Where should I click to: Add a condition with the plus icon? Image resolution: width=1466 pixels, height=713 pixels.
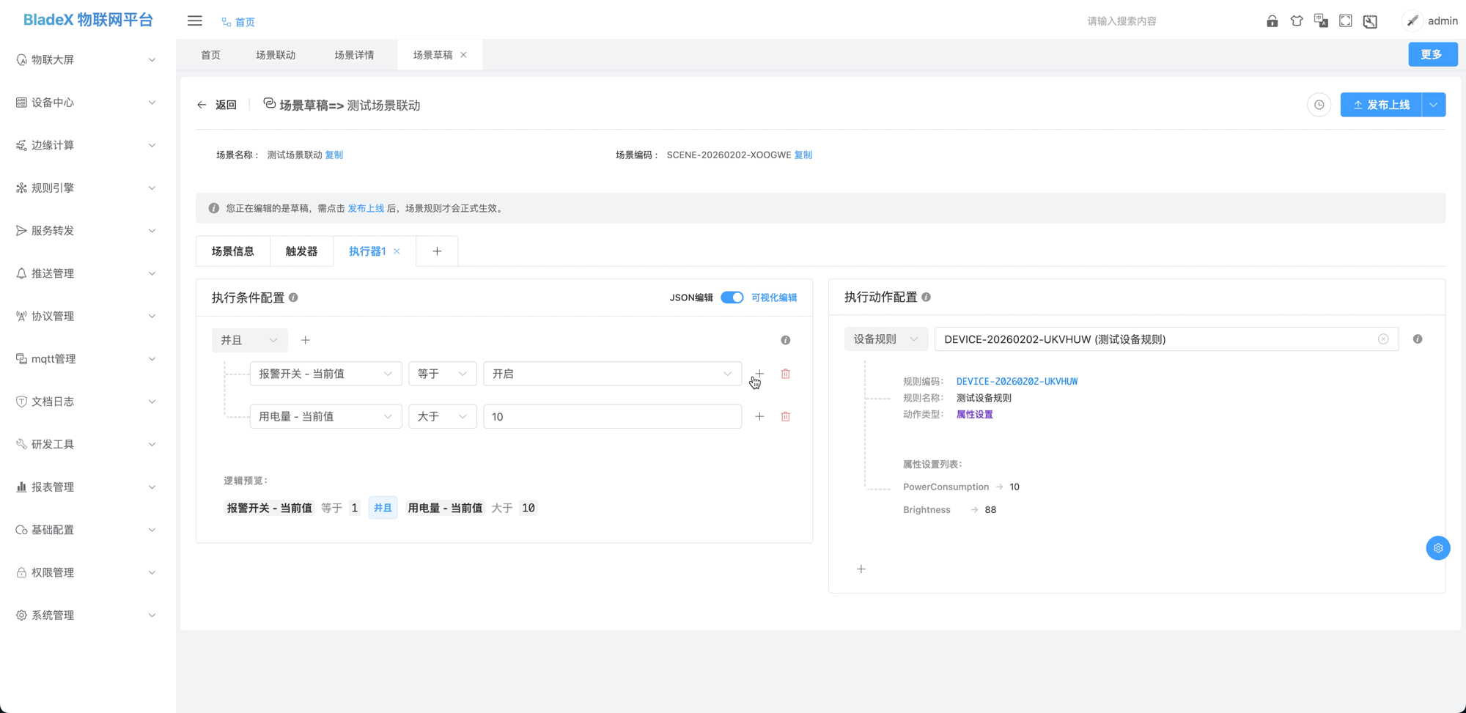(x=306, y=340)
